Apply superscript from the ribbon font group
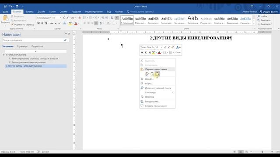 pos(59,23)
